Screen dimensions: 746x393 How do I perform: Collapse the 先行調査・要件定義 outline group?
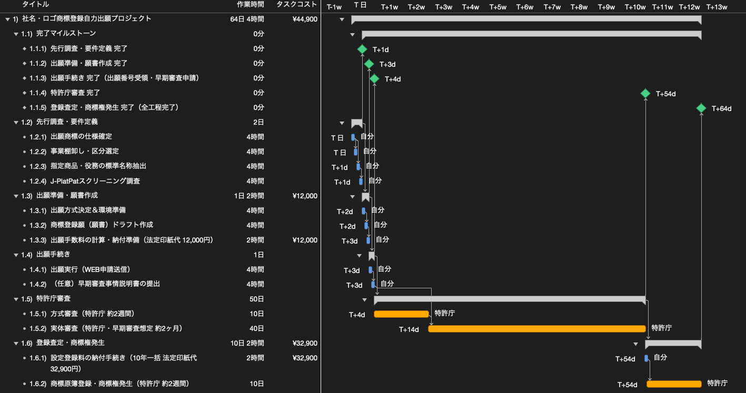click(16, 123)
